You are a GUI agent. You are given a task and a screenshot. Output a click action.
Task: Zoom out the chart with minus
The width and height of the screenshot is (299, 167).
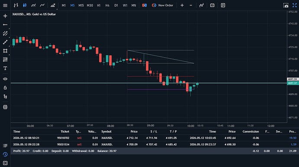pos(191,5)
